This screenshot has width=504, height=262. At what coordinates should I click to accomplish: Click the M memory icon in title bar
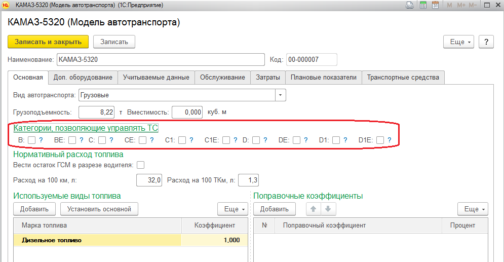coord(449,5)
